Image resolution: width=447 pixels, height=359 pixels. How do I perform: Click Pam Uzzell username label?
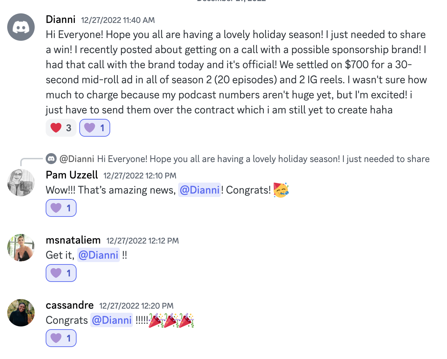[72, 175]
